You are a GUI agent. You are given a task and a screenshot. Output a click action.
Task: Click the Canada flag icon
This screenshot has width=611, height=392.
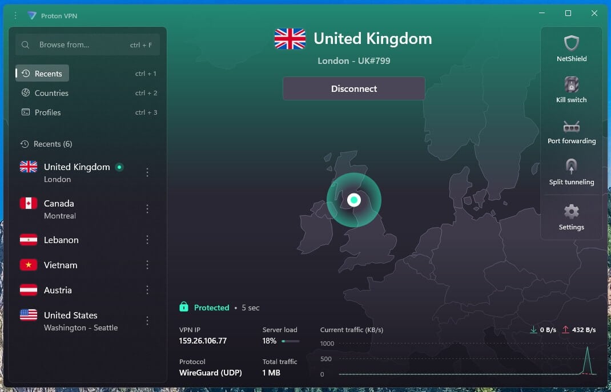pyautogui.click(x=29, y=203)
